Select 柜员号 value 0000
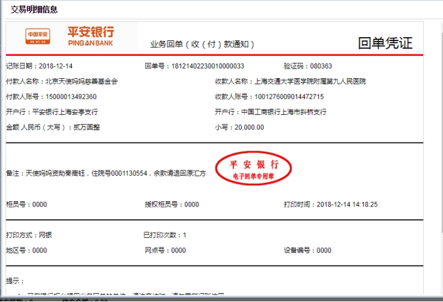This screenshot has height=302, width=443. tap(40, 205)
